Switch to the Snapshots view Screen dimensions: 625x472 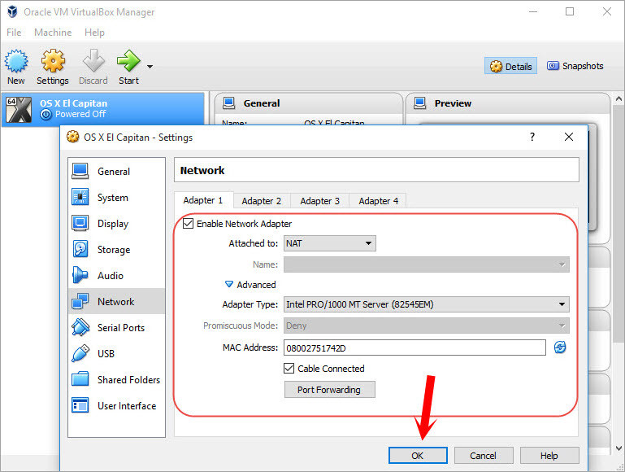[575, 66]
